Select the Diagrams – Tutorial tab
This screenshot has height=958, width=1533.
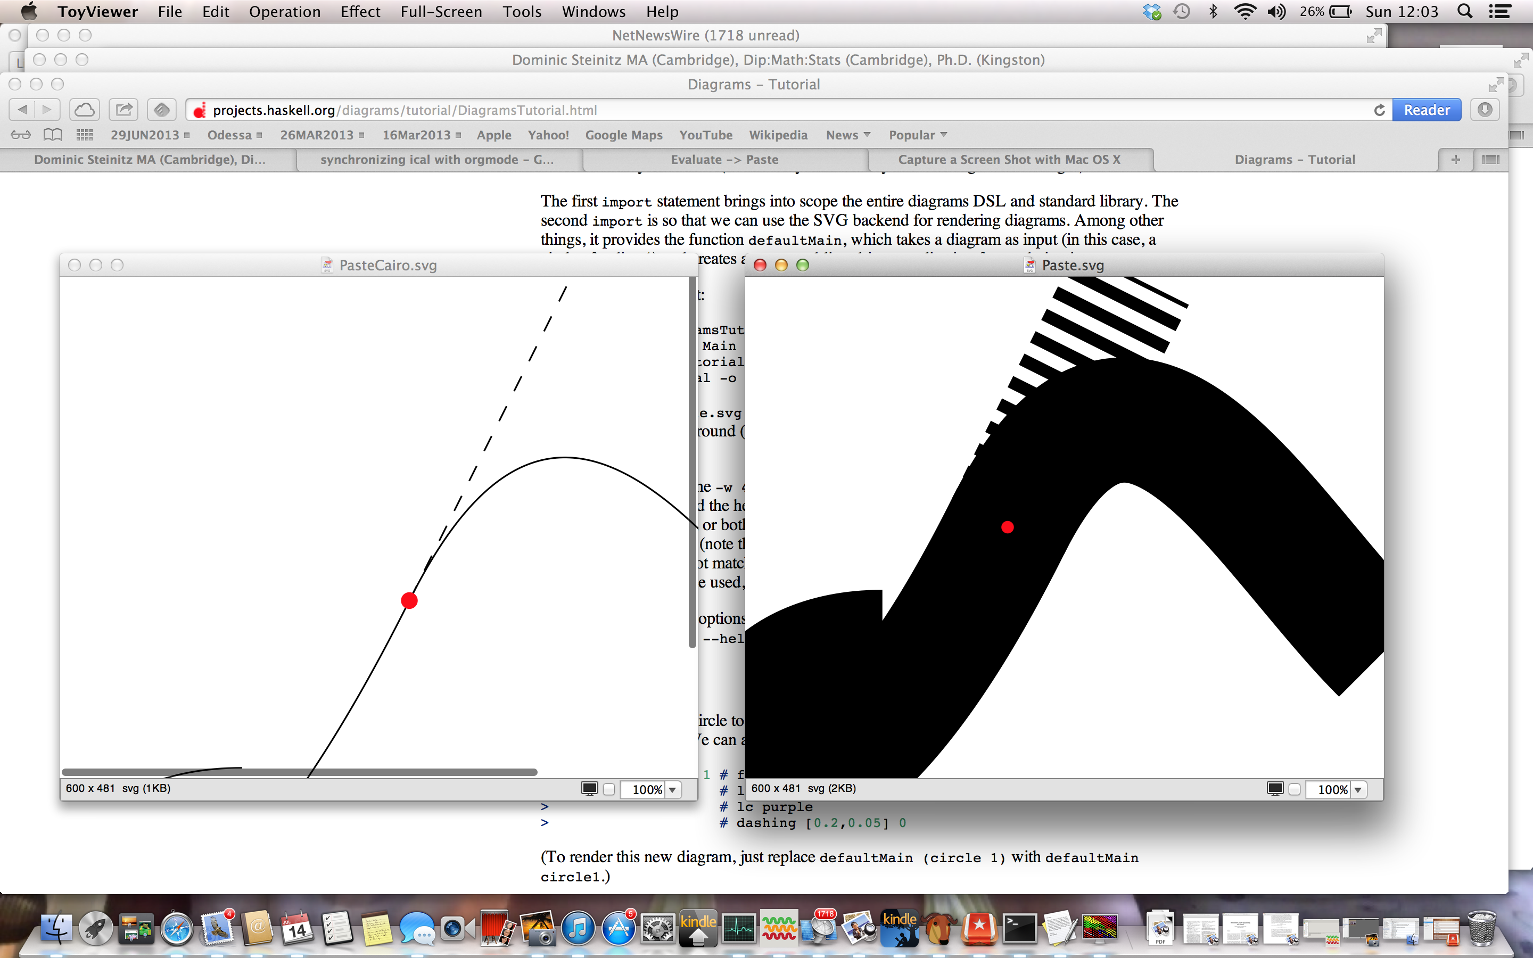coord(1296,159)
